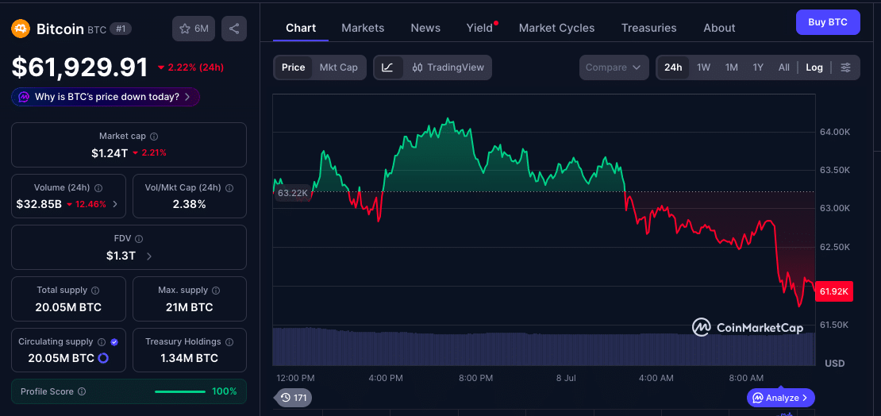The image size is (881, 416).
Task: Toggle Log scale on the chart
Action: point(814,67)
